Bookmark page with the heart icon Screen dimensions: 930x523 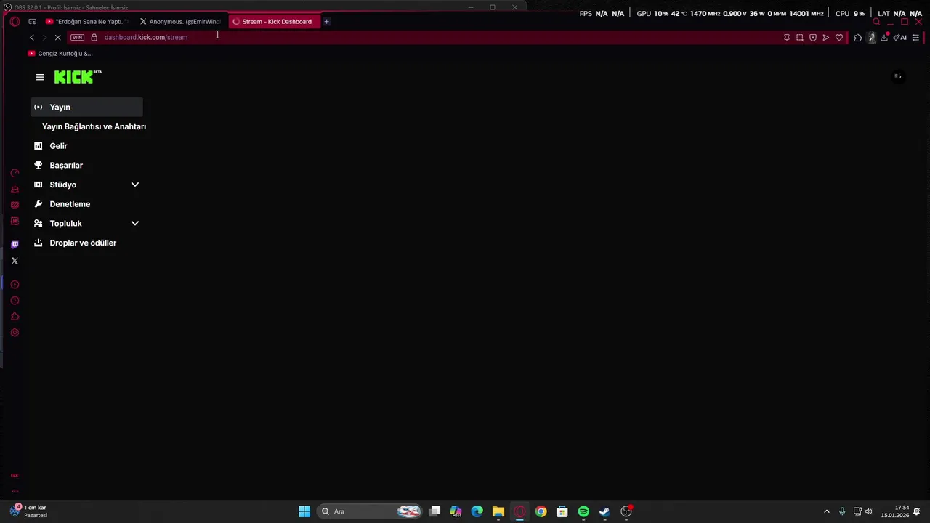(839, 37)
